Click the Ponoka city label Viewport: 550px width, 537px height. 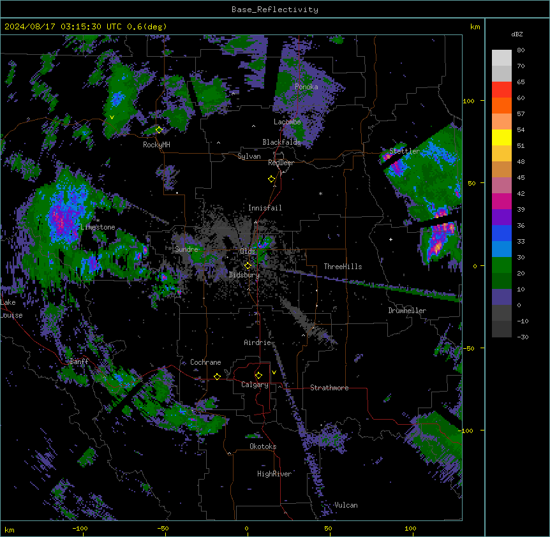(x=306, y=87)
